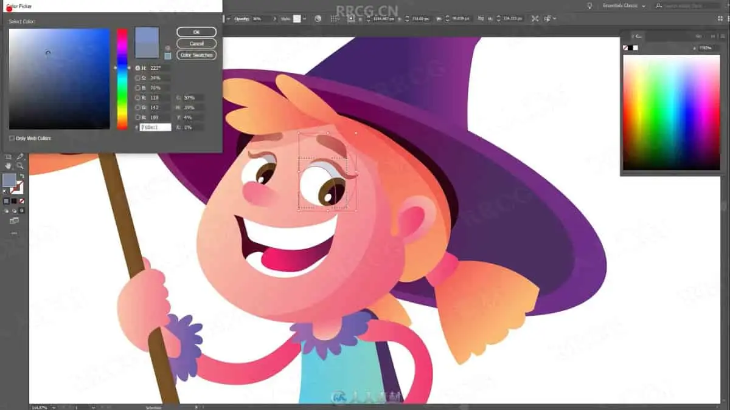The image size is (730, 410).
Task: Change Screen Mode icon in toolbar
Action: pyautogui.click(x=14, y=221)
